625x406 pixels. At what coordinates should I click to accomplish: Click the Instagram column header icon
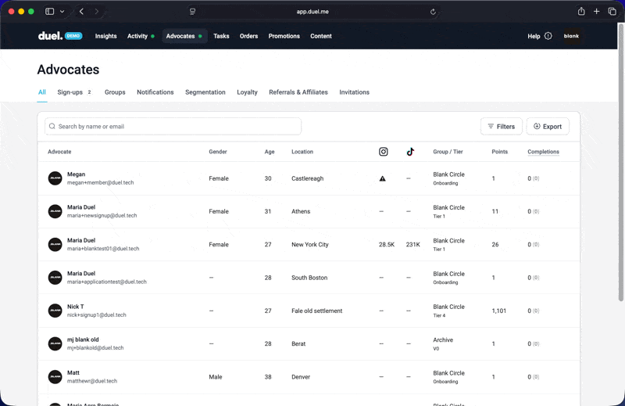tap(383, 152)
